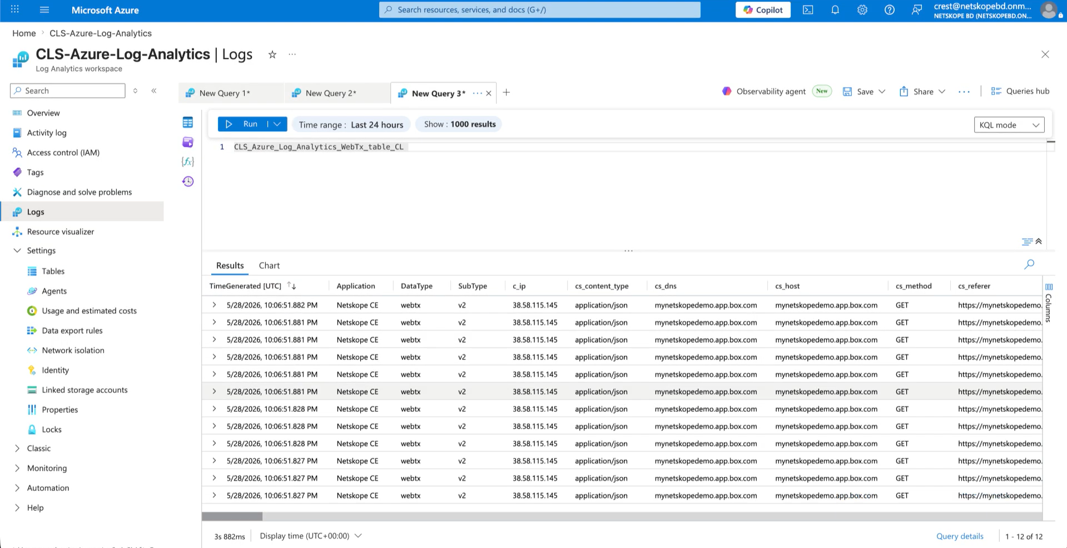Open the portal hamburger menu
The image size is (1067, 548).
click(44, 9)
